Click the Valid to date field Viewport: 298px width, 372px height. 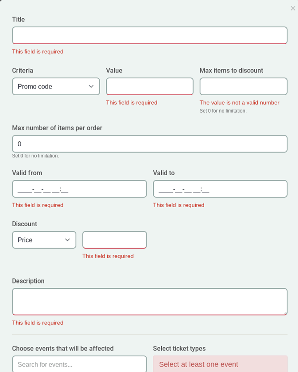point(220,189)
